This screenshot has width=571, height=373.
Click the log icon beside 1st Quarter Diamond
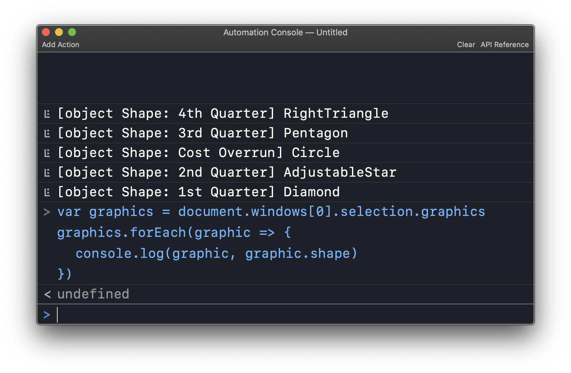point(47,192)
